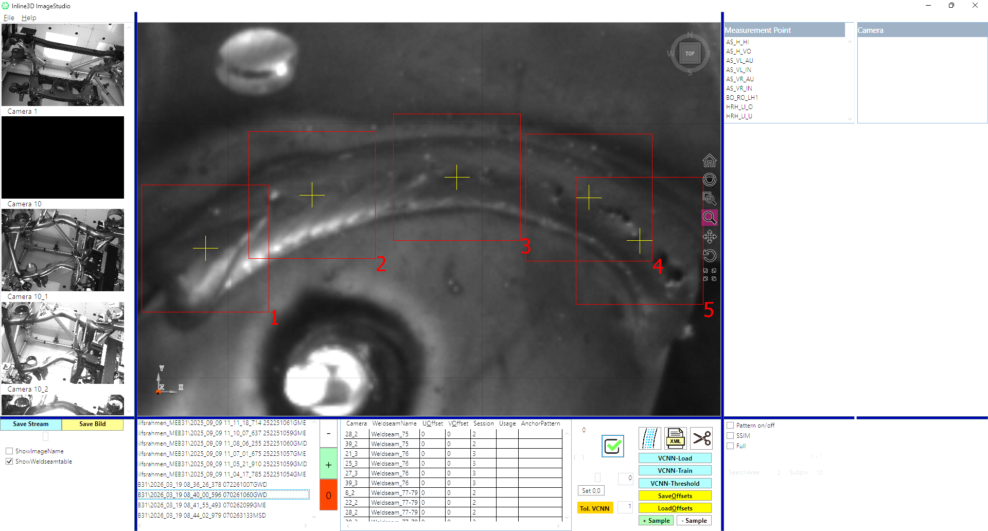The image size is (988, 531).
Task: Enable the SSIM checkbox
Action: [730, 436]
